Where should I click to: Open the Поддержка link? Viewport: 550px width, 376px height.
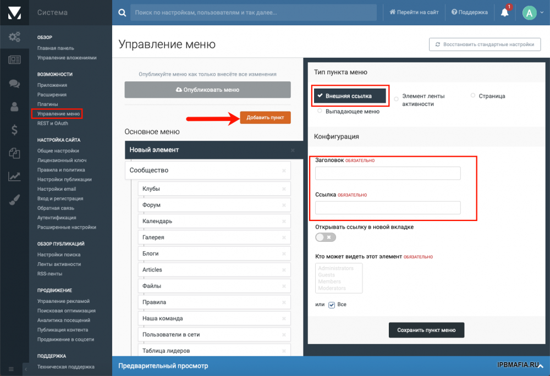coord(469,12)
